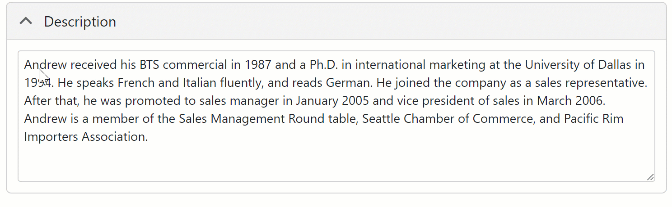Viewport: 672px width, 207px height.
Task: Click the resize grip of the description textarea
Action: click(x=650, y=177)
